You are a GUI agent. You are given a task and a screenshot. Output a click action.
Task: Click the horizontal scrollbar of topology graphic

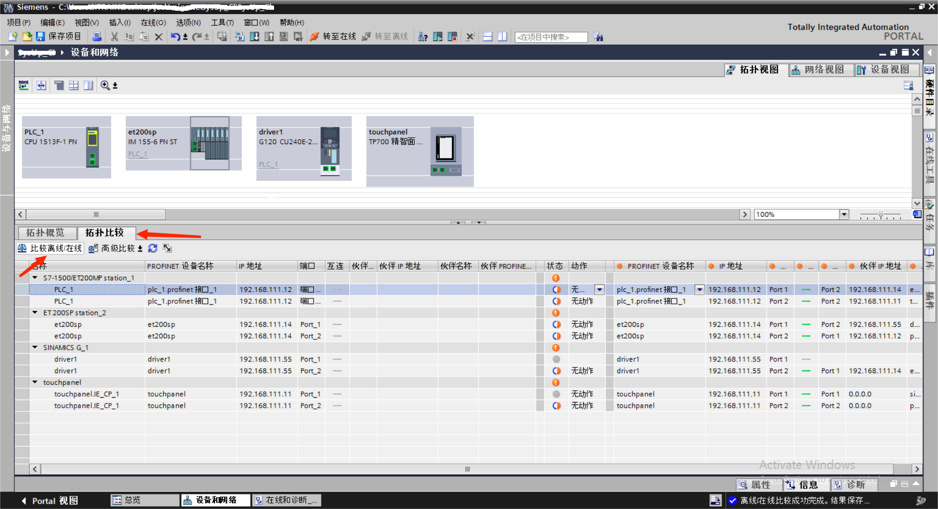point(96,214)
